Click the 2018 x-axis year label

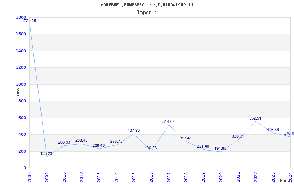[x=186, y=177]
